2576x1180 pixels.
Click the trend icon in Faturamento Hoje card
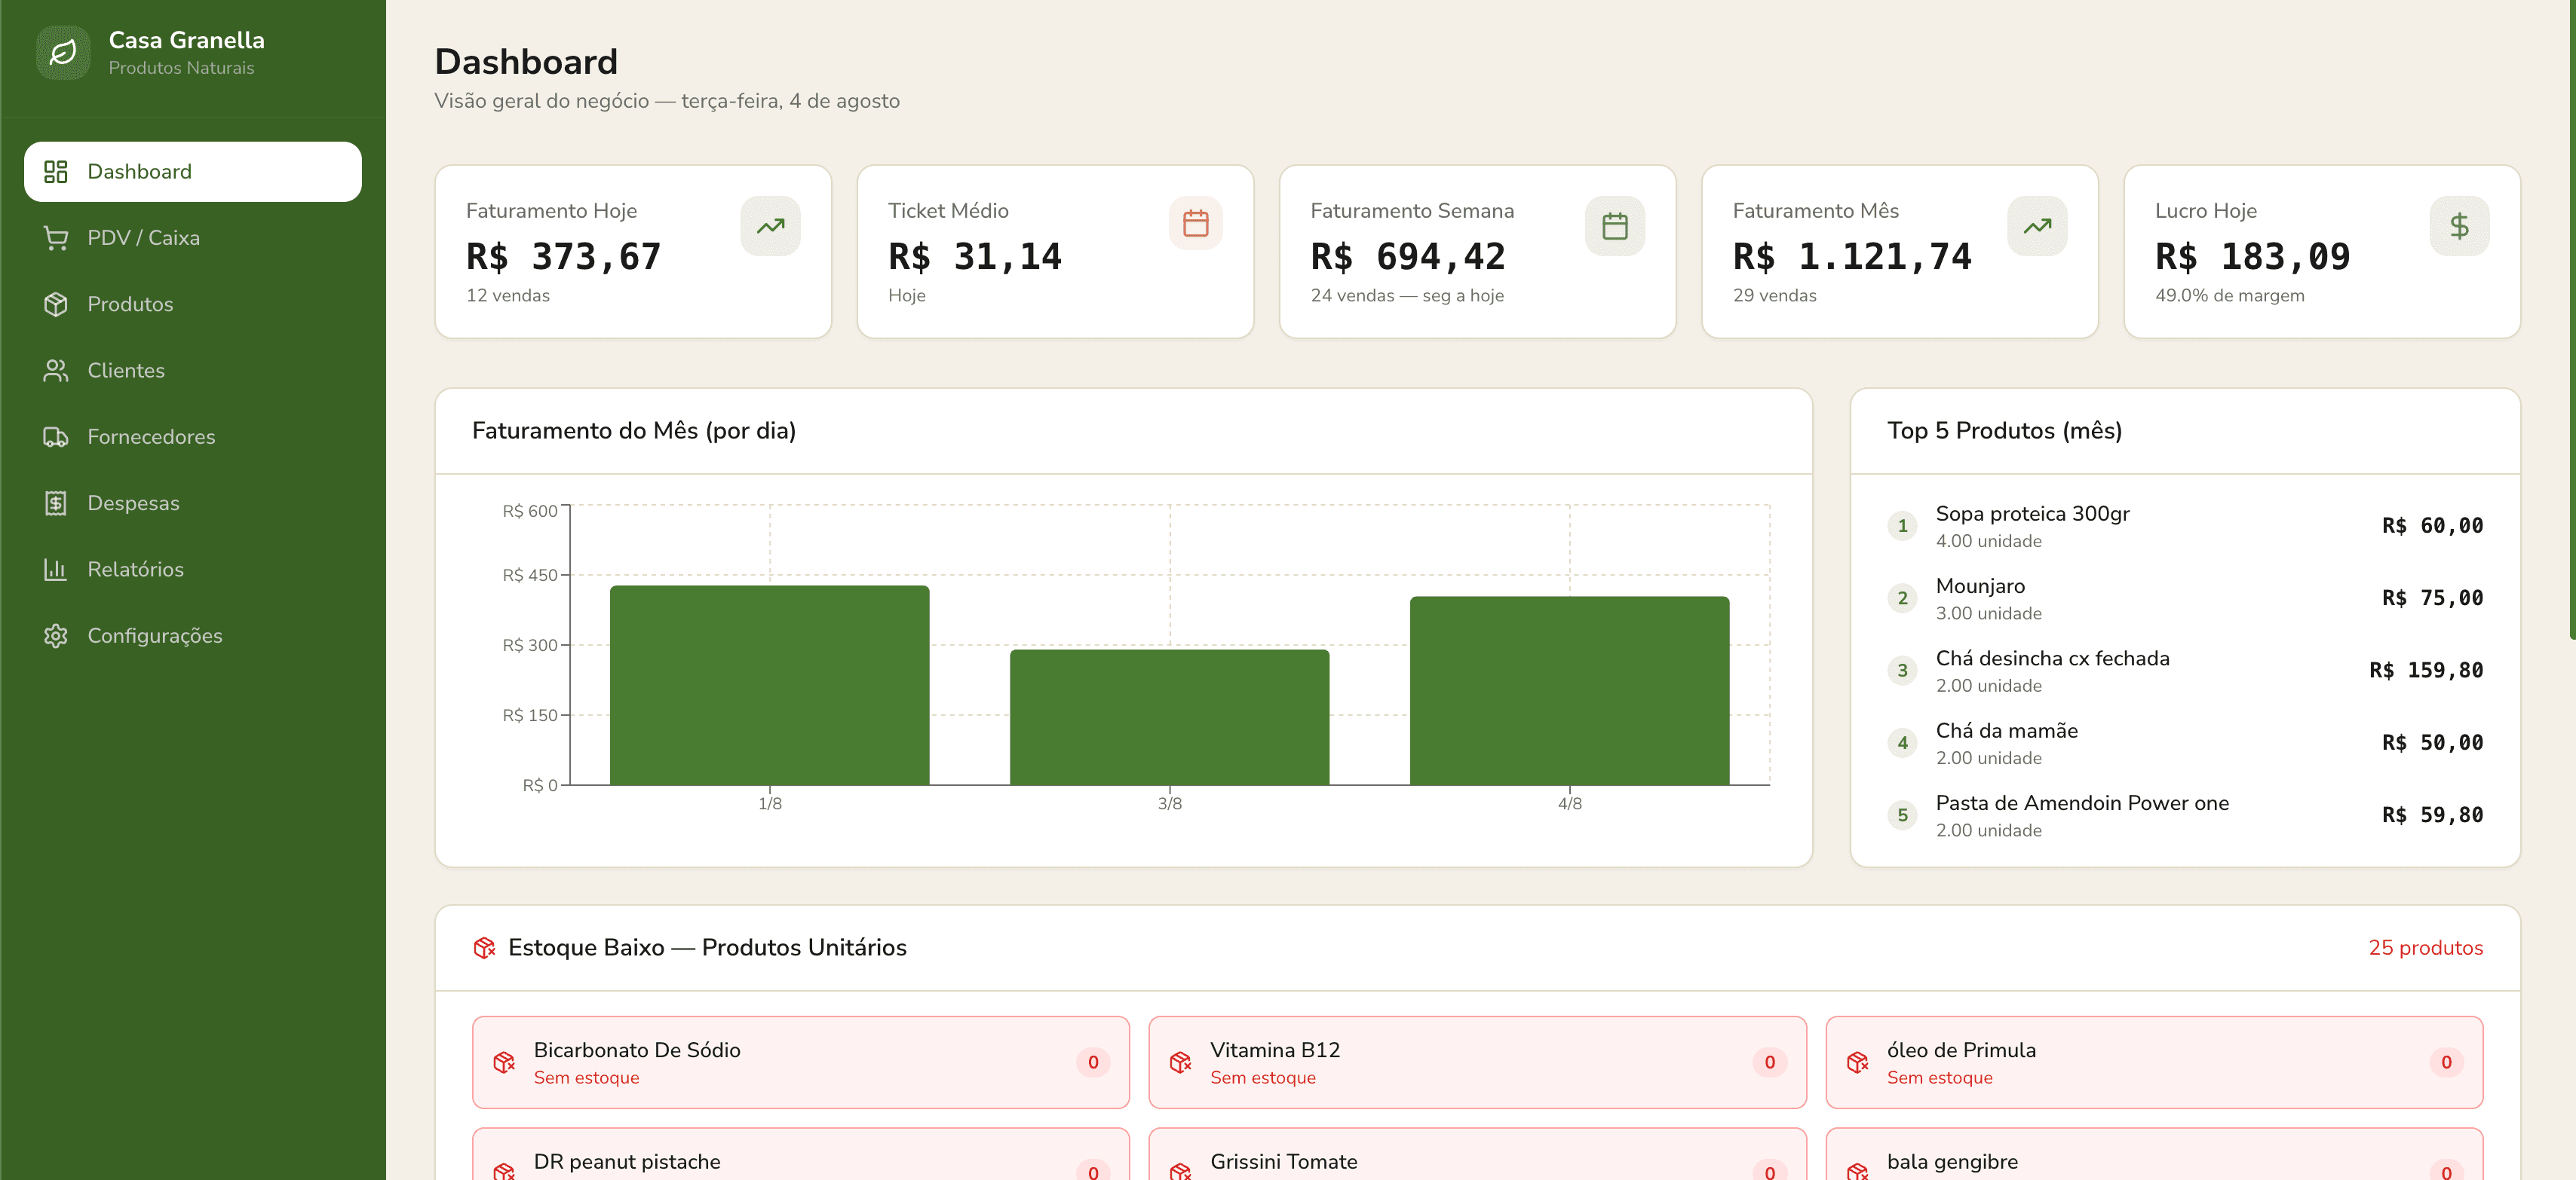(770, 226)
